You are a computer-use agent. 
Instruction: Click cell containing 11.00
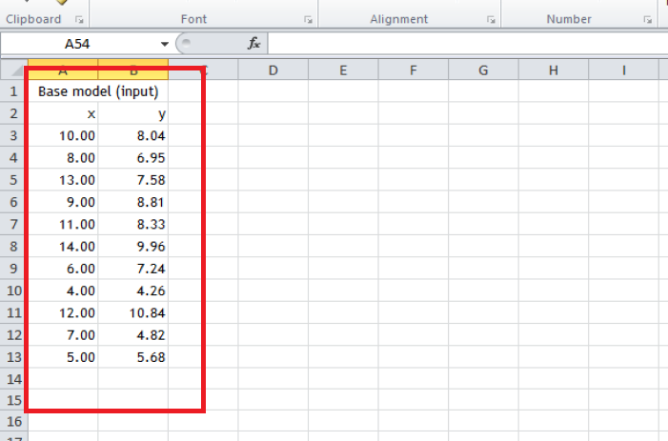coord(63,224)
